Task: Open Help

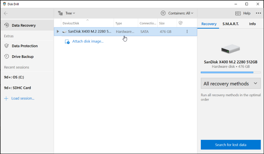Action: coord(247,13)
